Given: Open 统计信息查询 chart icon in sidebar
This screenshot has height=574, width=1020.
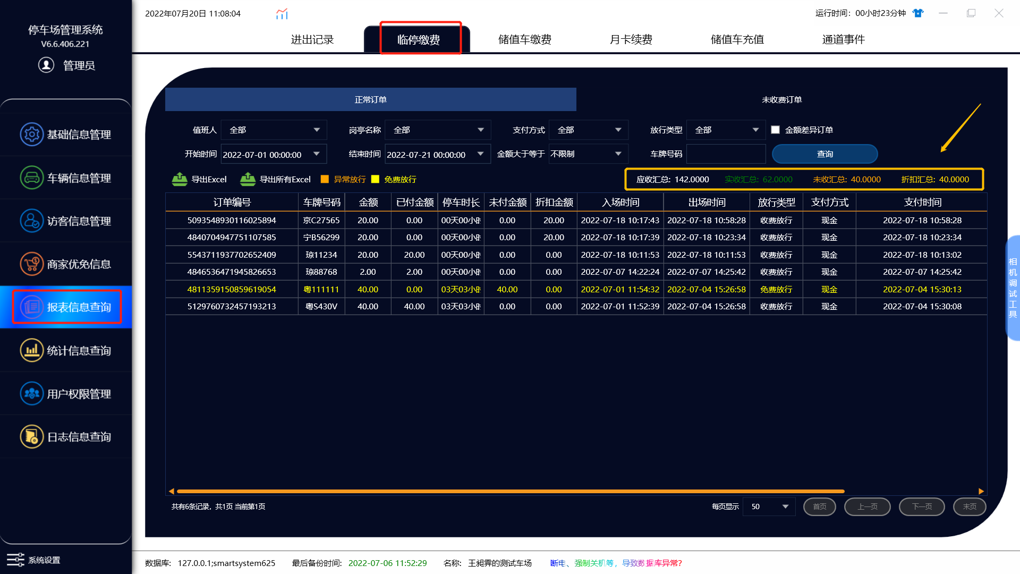Looking at the screenshot, I should coord(31,350).
